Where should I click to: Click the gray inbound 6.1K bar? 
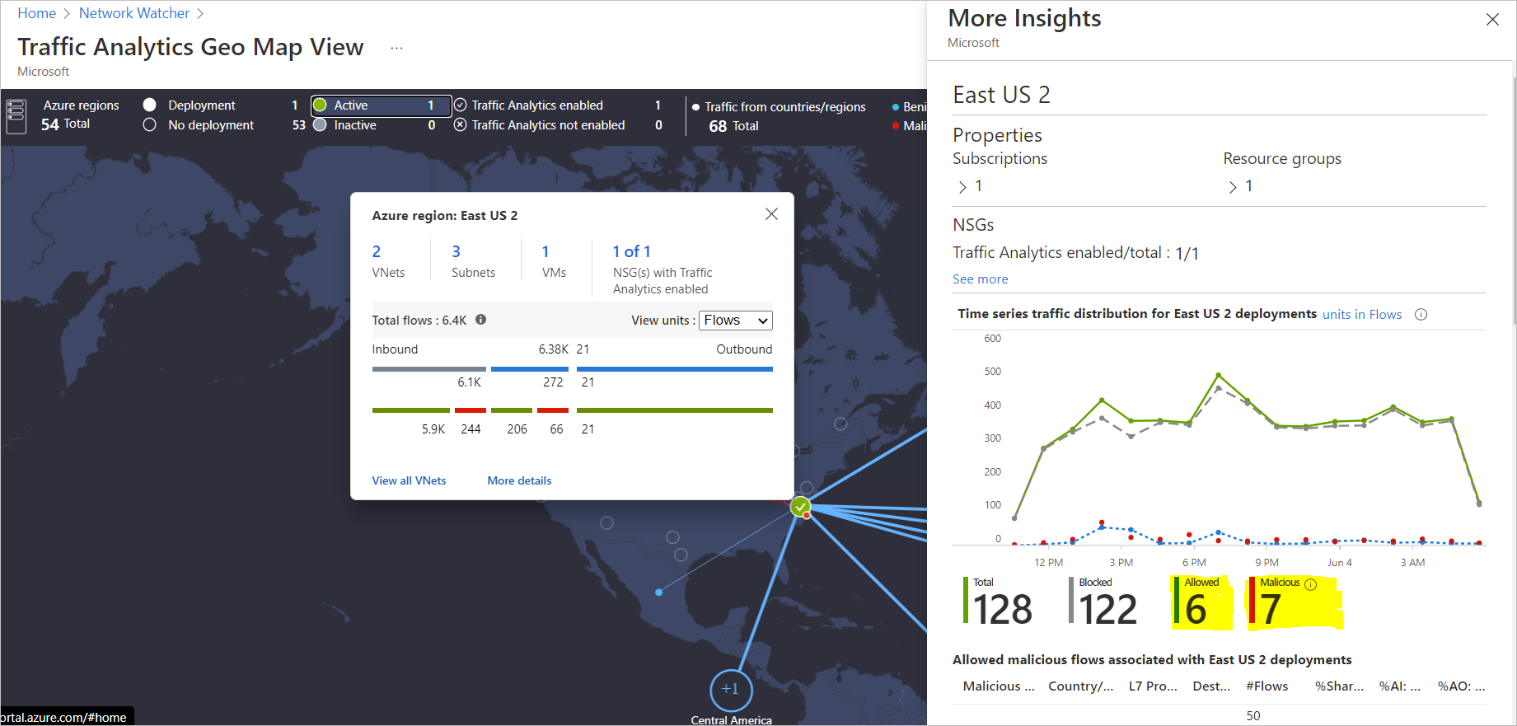[x=428, y=369]
